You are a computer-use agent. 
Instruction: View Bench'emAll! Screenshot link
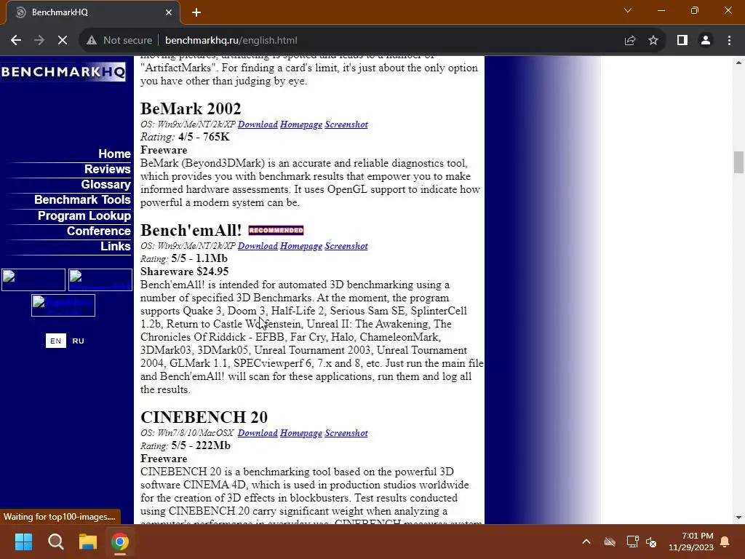(x=346, y=246)
